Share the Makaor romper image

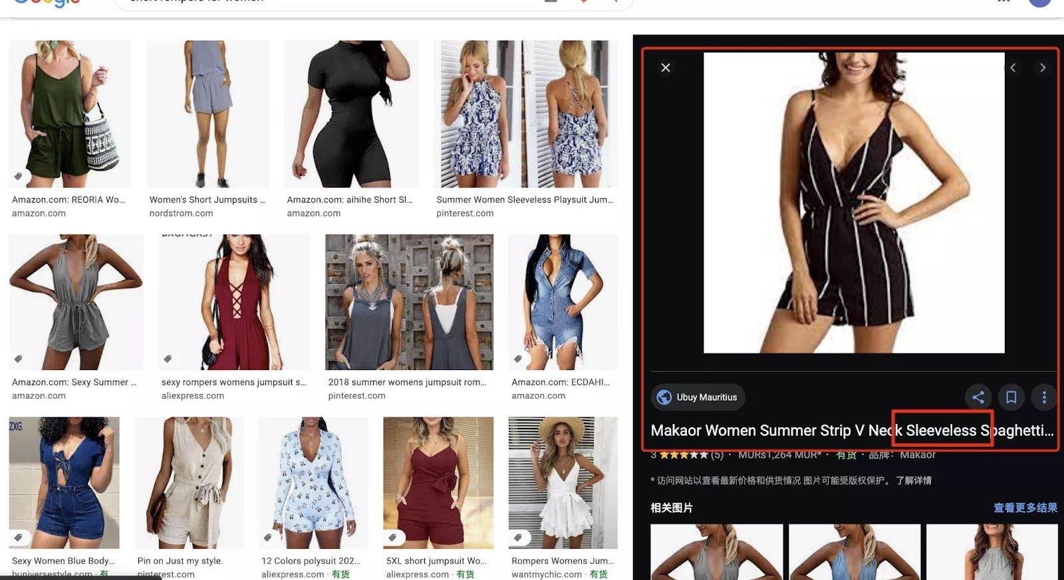[978, 397]
